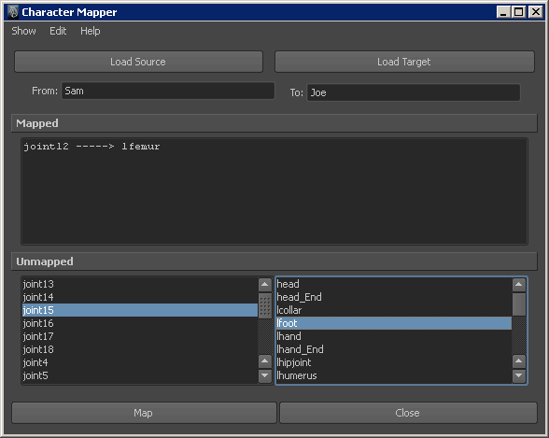Click the bottommost down arrow of target list scrollbar
Image resolution: width=549 pixels, height=438 pixels.
click(x=519, y=375)
